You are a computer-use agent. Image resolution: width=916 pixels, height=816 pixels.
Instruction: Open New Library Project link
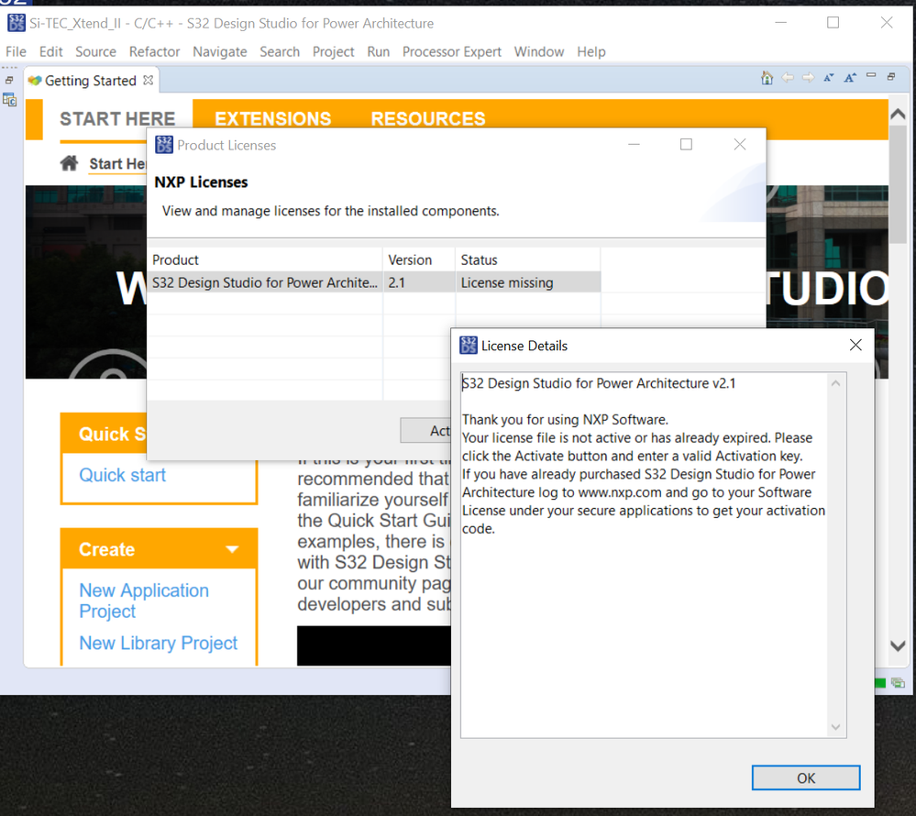[x=159, y=643]
